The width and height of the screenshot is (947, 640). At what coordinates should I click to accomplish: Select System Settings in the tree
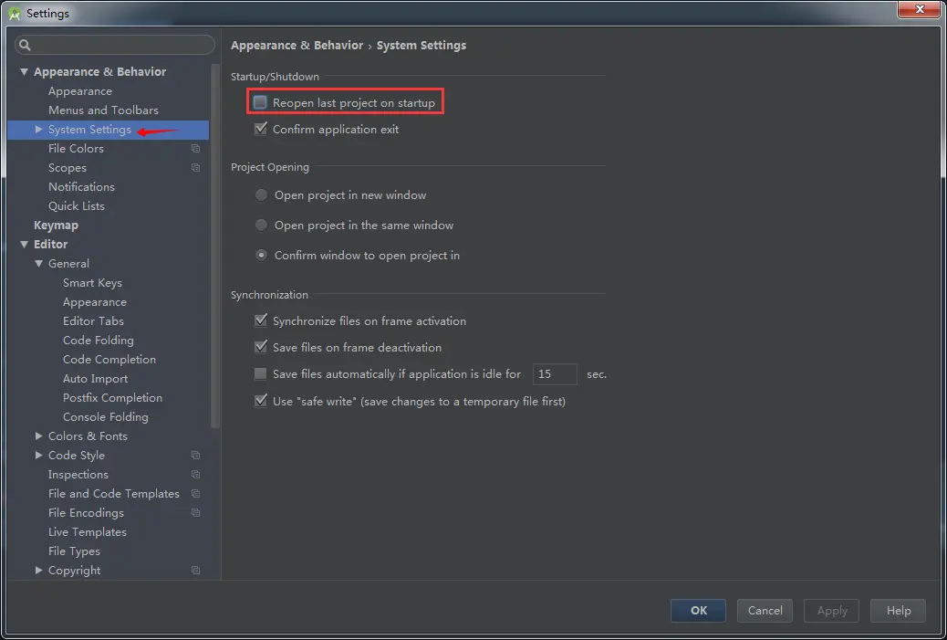coord(89,130)
